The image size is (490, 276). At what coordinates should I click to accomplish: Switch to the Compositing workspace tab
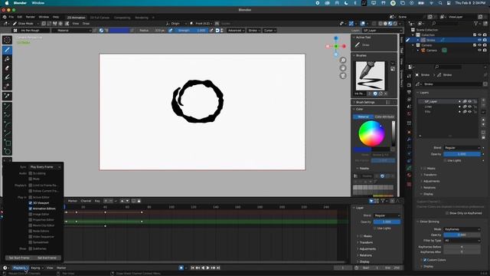pos(122,18)
